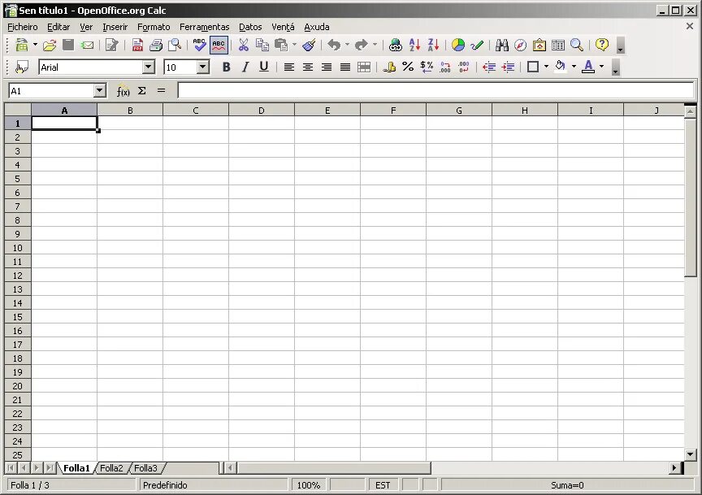Click the Edit file icon

point(111,45)
